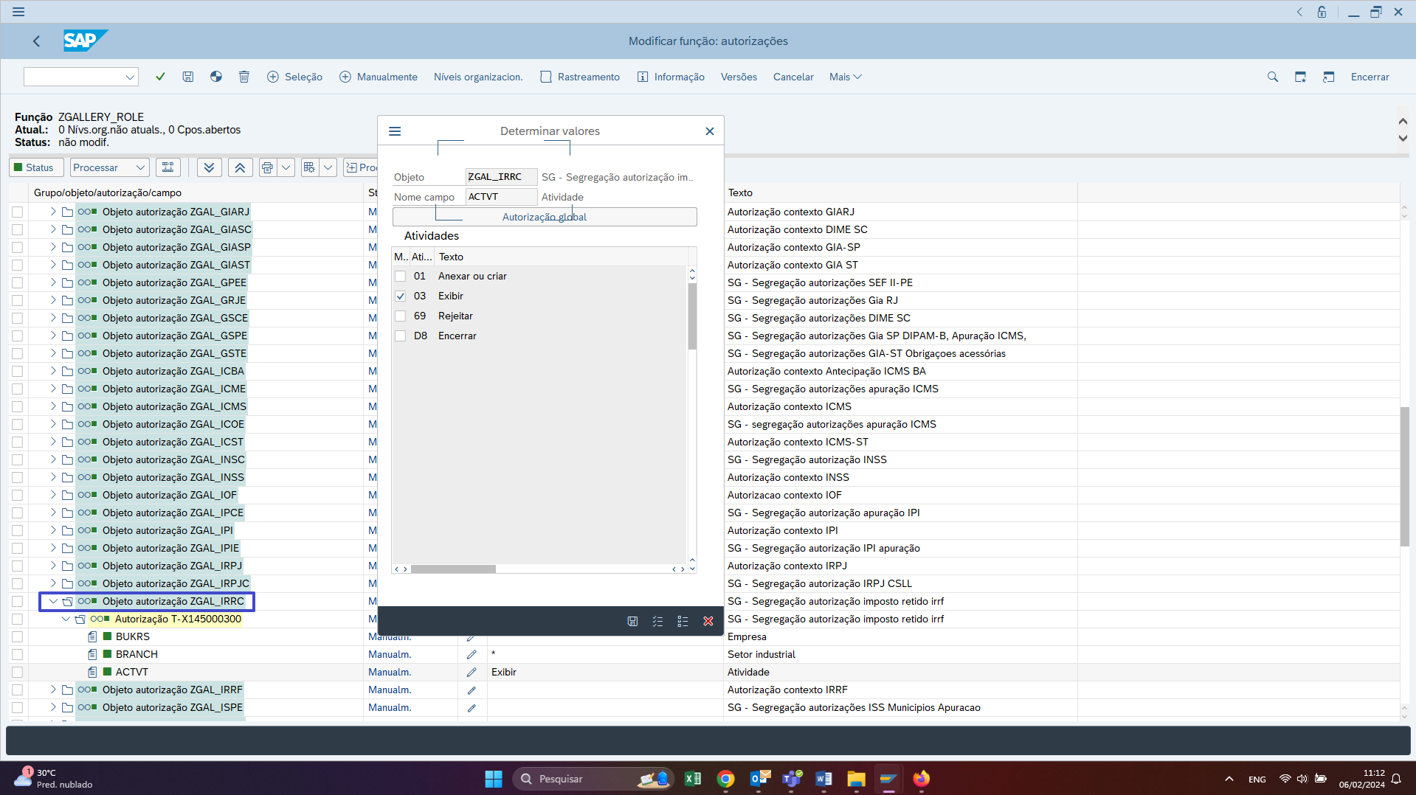Click the new window icon beside search
Viewport: 1416px width, 795px height.
tap(1300, 77)
